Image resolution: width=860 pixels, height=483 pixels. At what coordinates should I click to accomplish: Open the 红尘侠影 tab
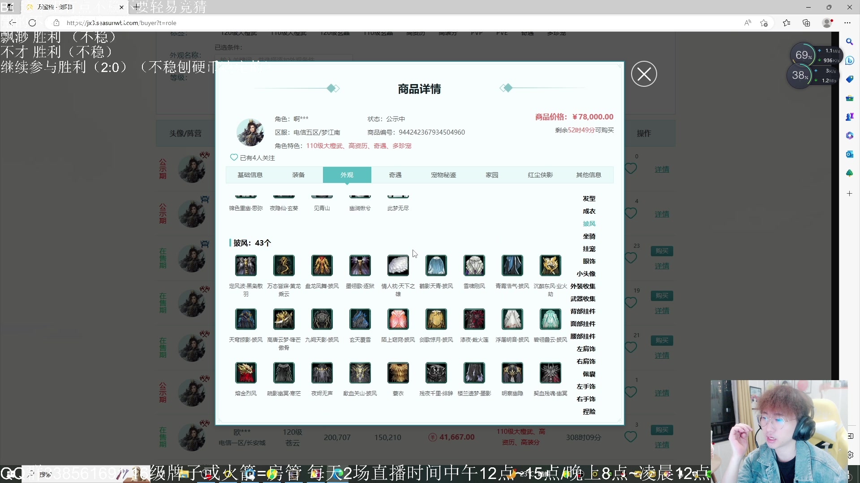pyautogui.click(x=540, y=175)
